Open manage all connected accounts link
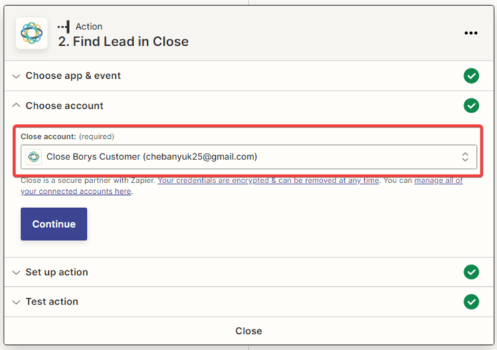This screenshot has width=497, height=350. pyautogui.click(x=242, y=186)
